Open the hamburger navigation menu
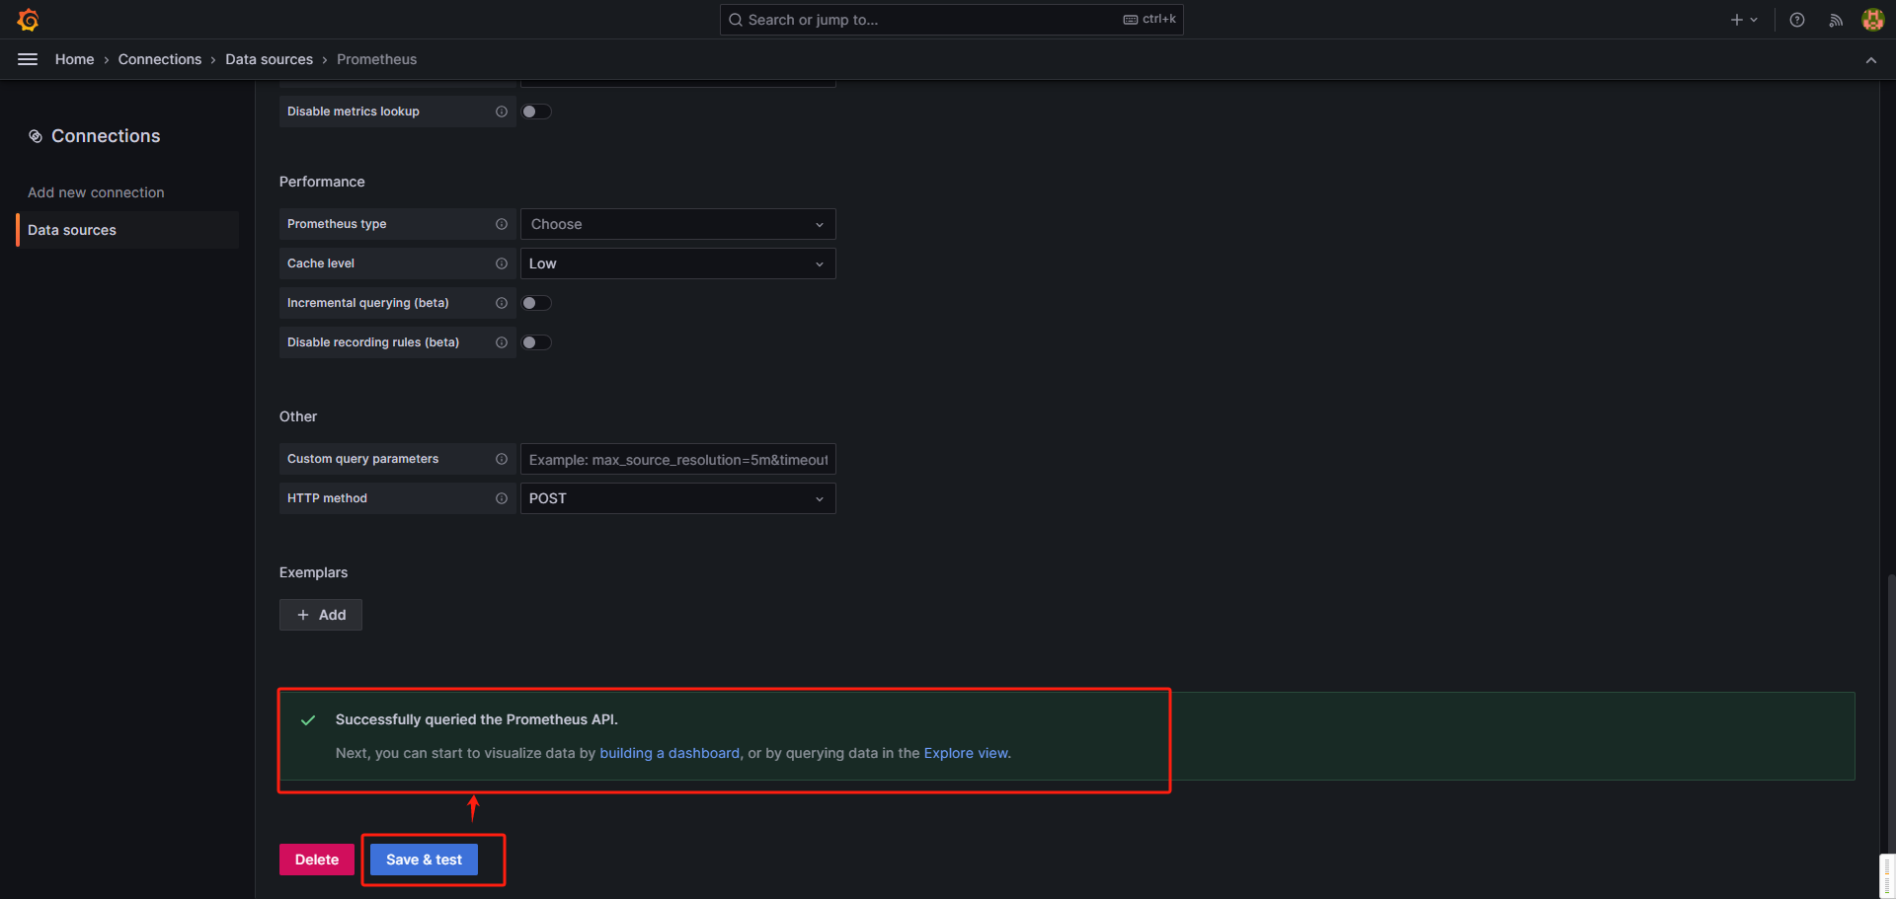The width and height of the screenshot is (1896, 899). (28, 59)
